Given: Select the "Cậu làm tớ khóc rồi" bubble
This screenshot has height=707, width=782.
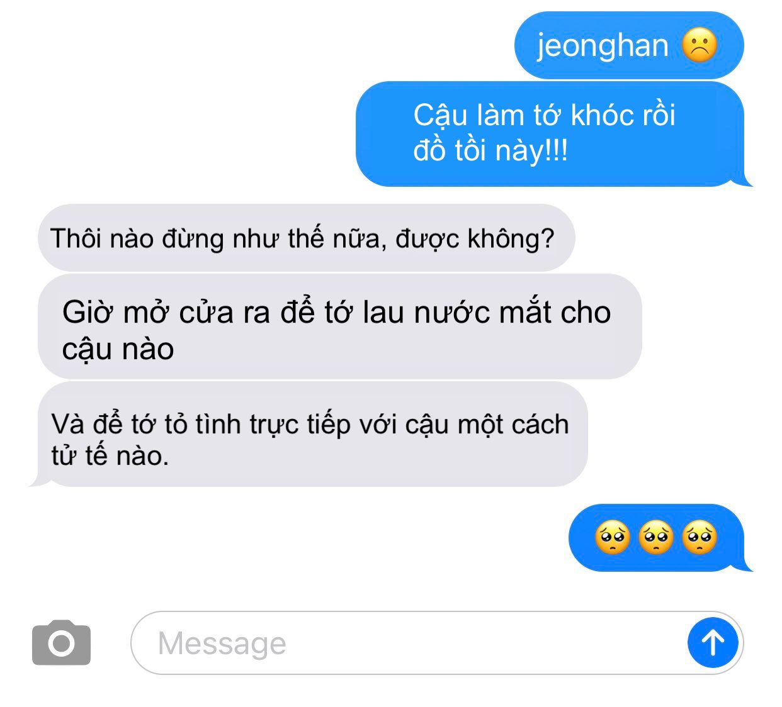Looking at the screenshot, I should [x=553, y=134].
